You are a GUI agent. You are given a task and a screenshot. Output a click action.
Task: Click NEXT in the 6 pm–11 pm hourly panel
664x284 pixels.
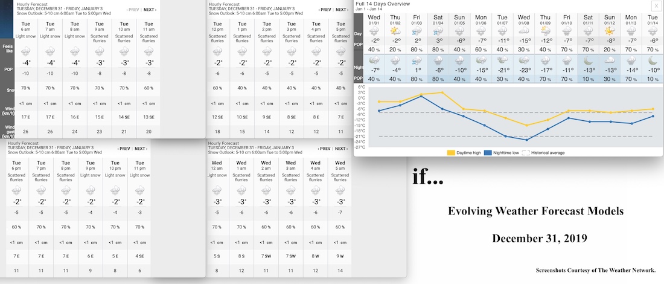(141, 149)
